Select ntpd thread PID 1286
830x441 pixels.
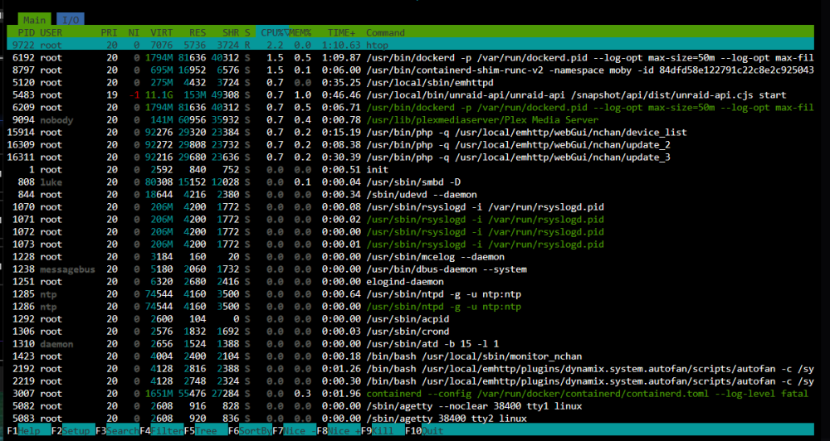pyautogui.click(x=410, y=307)
